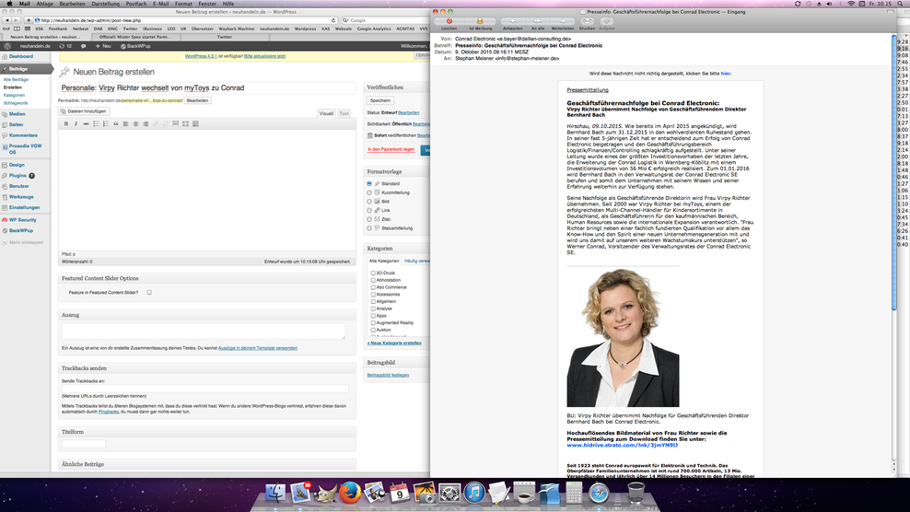The width and height of the screenshot is (910, 512).
Task: Select the Kurzmitteilung post format
Action: 369,192
